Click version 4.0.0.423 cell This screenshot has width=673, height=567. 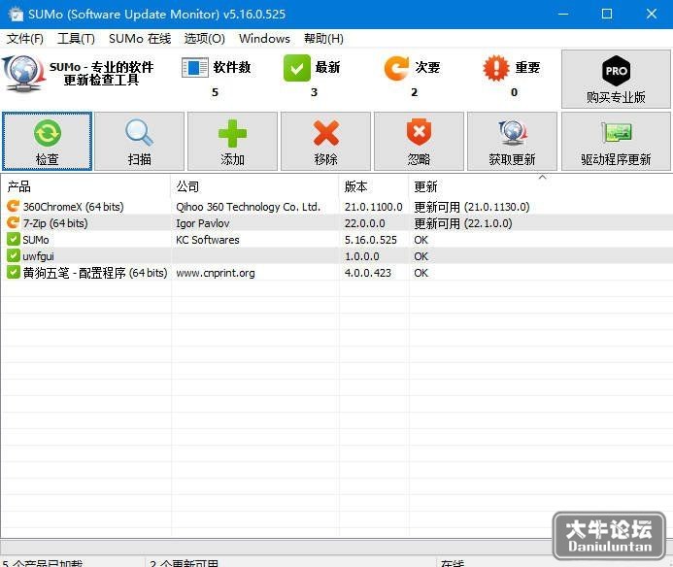point(367,273)
